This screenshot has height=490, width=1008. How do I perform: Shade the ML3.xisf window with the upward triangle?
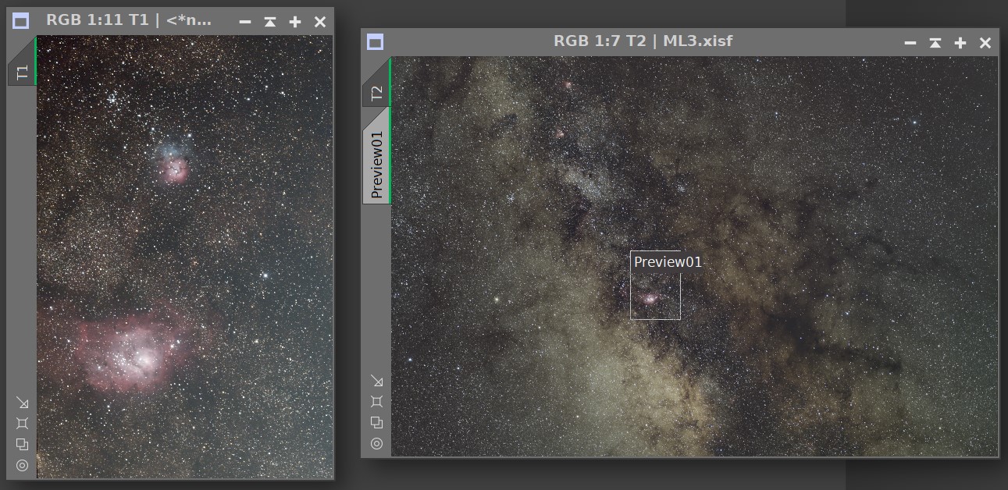pos(935,43)
